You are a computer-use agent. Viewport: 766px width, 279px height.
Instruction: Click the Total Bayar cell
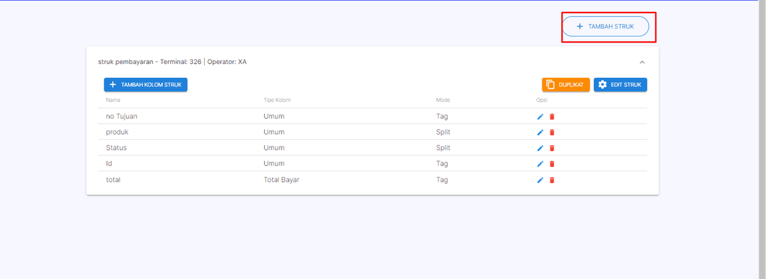pos(281,180)
